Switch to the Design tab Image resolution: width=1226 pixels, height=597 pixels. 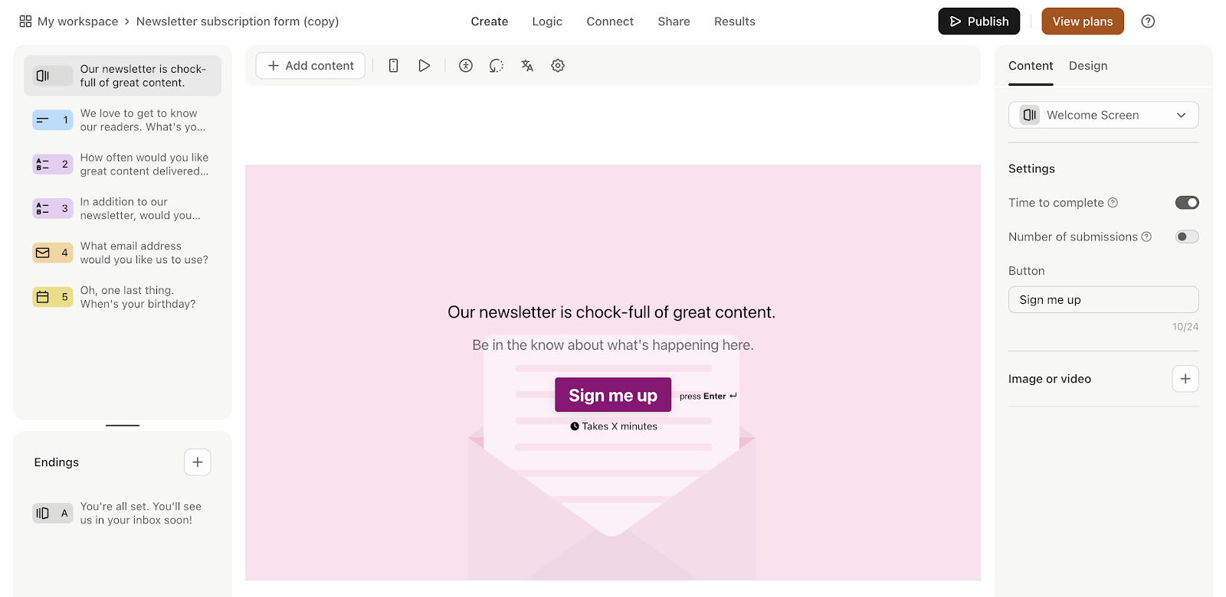pyautogui.click(x=1087, y=66)
